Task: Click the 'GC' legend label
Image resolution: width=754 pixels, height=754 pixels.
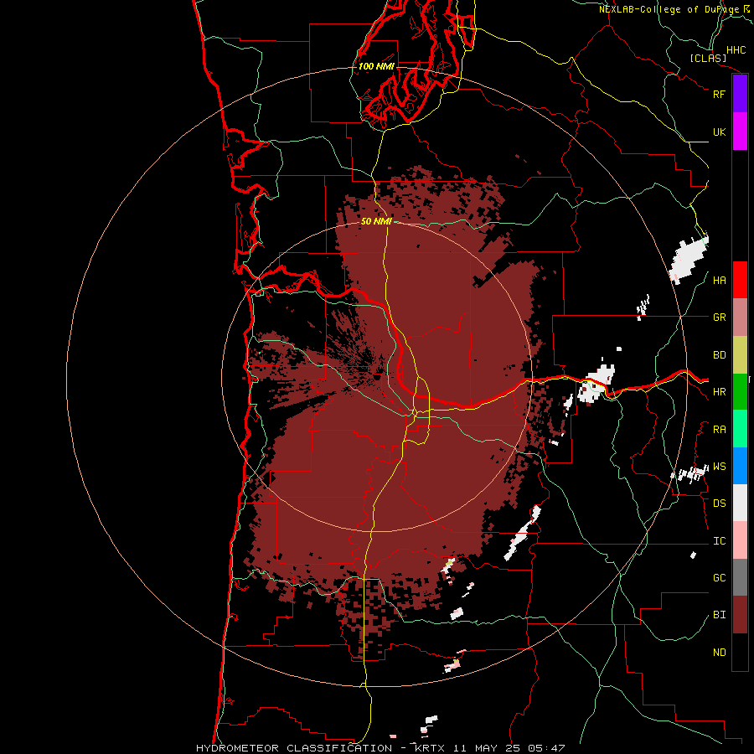Action: (720, 578)
